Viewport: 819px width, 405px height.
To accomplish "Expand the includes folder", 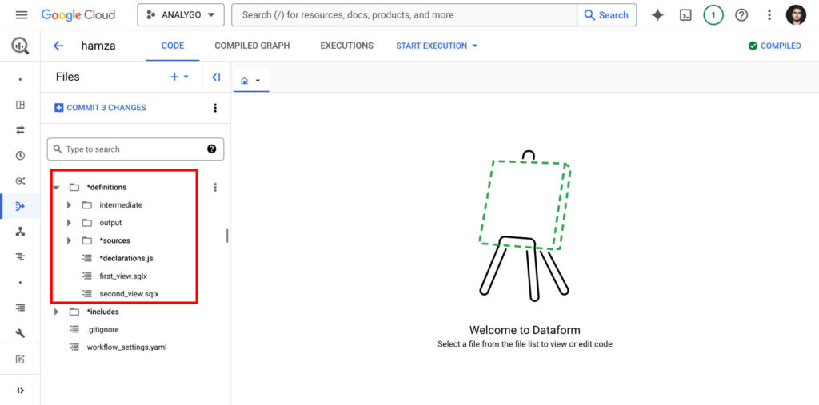I will pyautogui.click(x=56, y=312).
